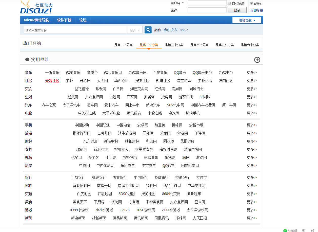Open the 58同城 link
This screenshot has width=318, height=232.
205,97
